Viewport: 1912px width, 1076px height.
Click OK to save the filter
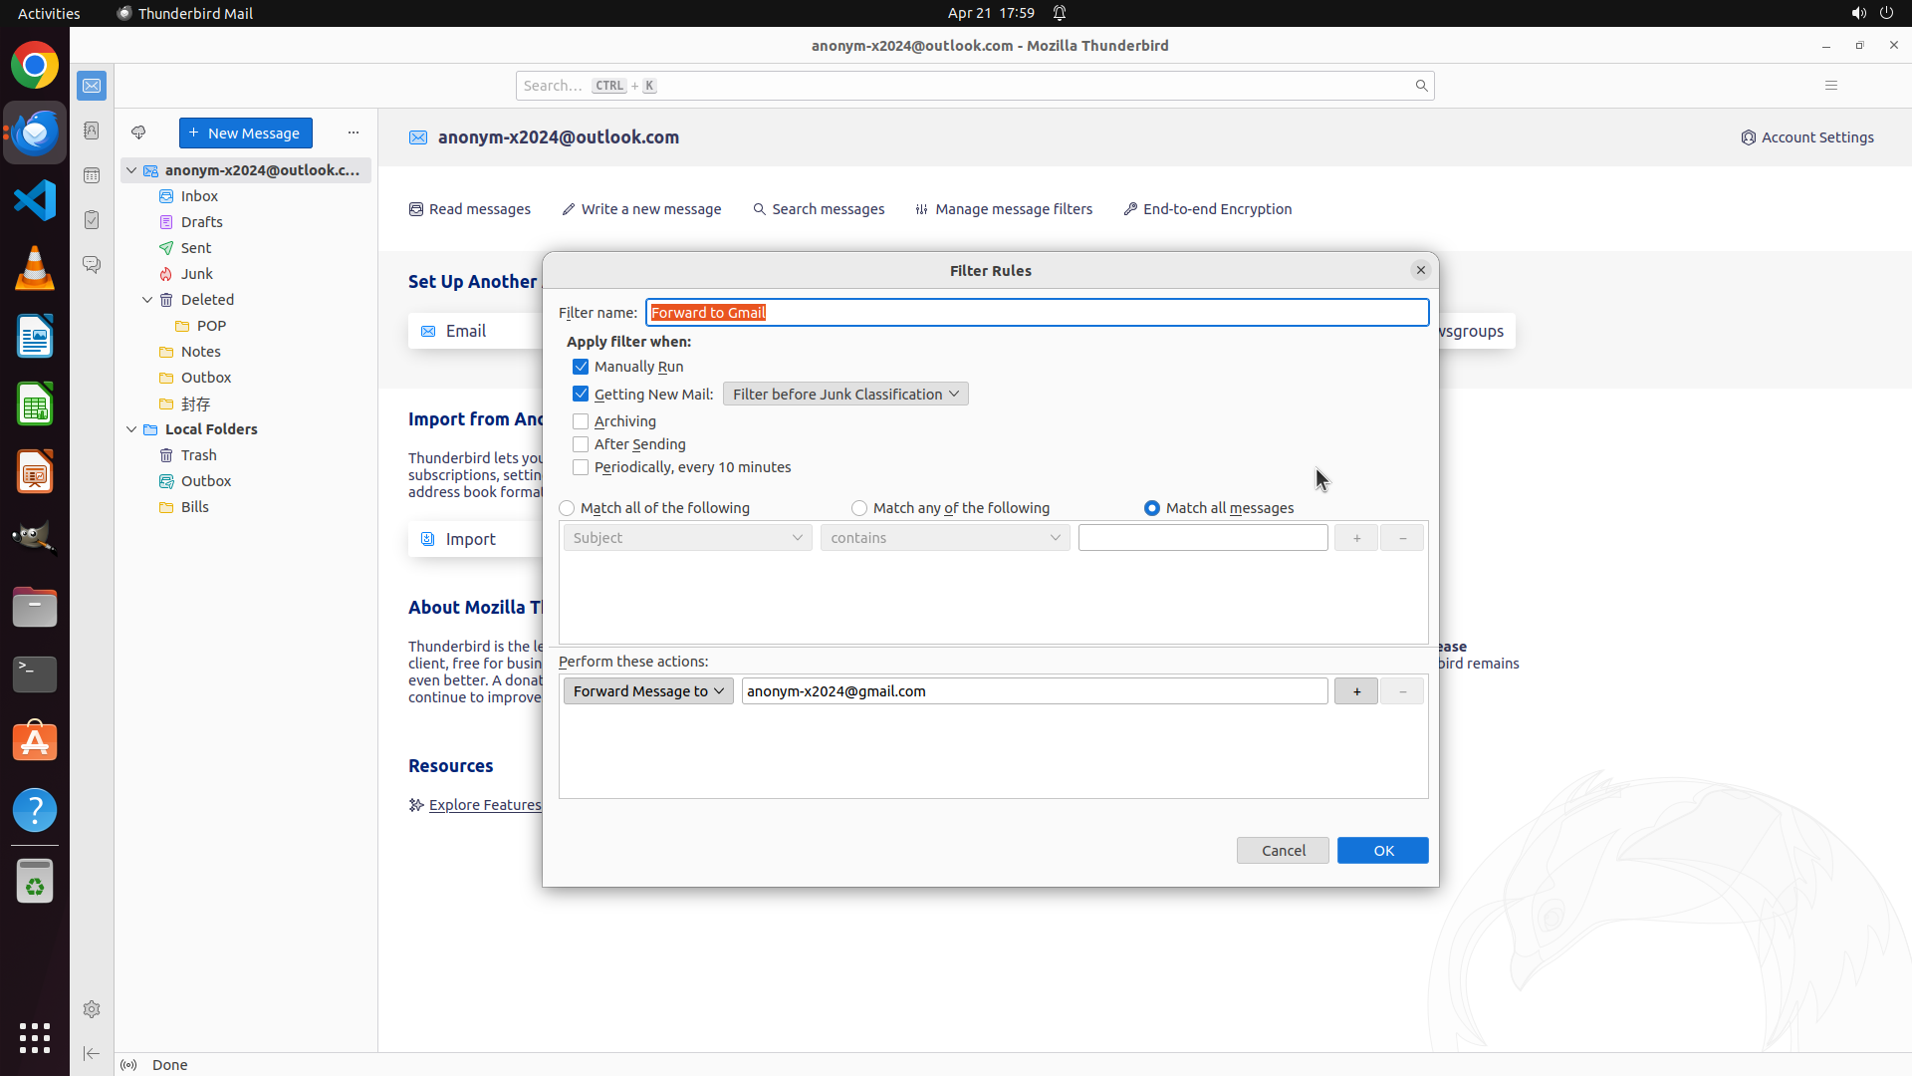[1382, 850]
